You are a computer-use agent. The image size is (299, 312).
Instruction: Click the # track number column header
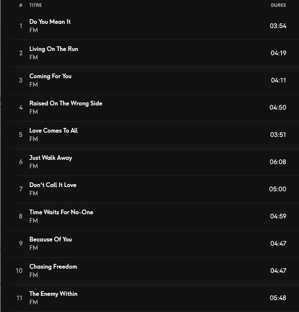[x=20, y=5]
